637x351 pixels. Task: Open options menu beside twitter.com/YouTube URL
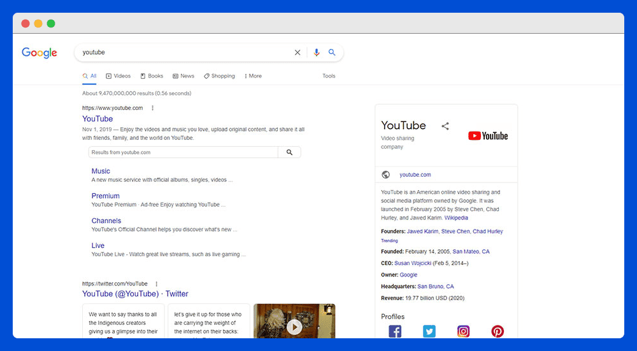(157, 284)
